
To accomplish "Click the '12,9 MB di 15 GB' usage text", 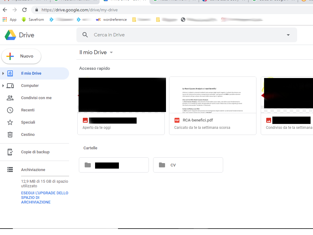I will coord(45,184).
